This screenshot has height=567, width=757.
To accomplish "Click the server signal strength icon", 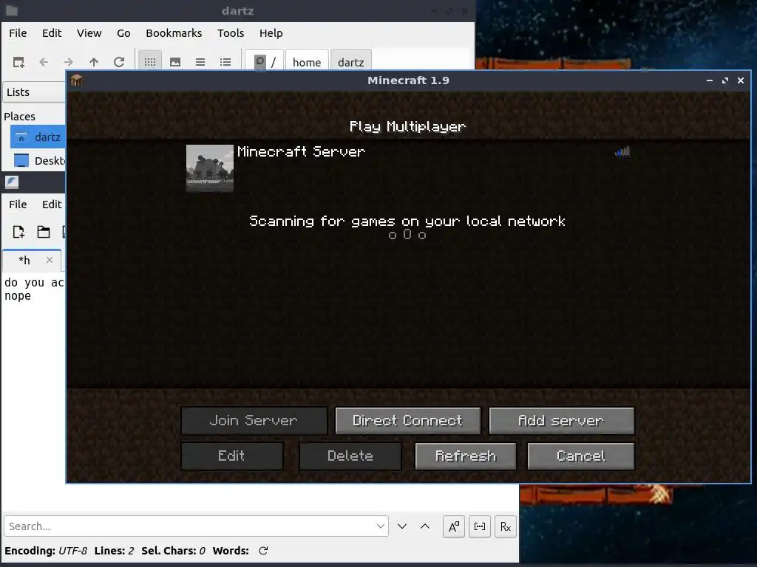I will coord(622,152).
